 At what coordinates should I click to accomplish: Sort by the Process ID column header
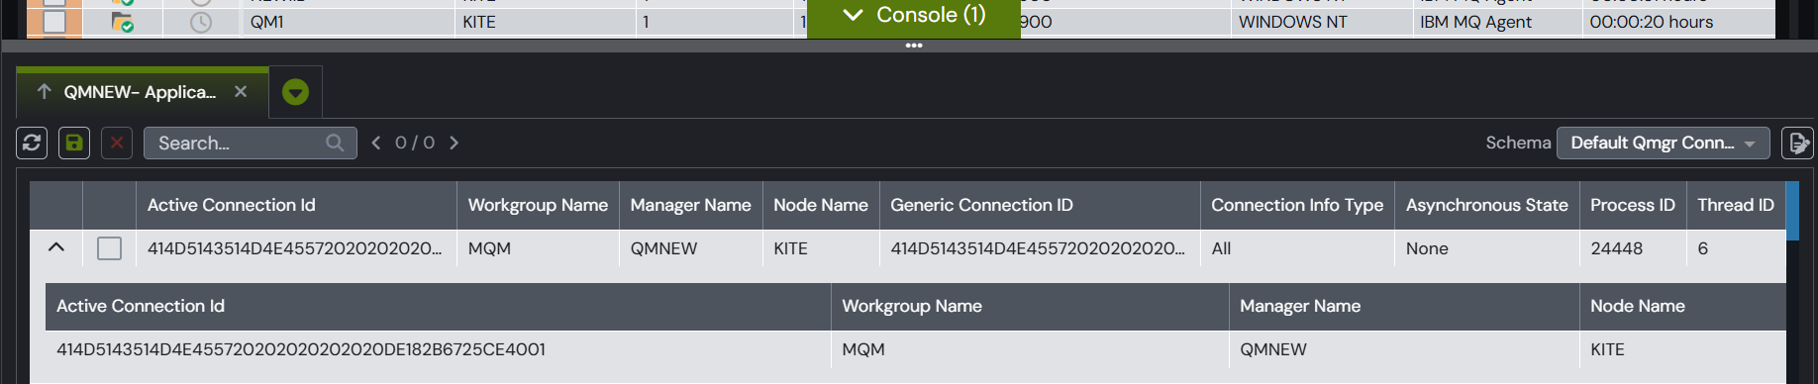click(x=1632, y=205)
